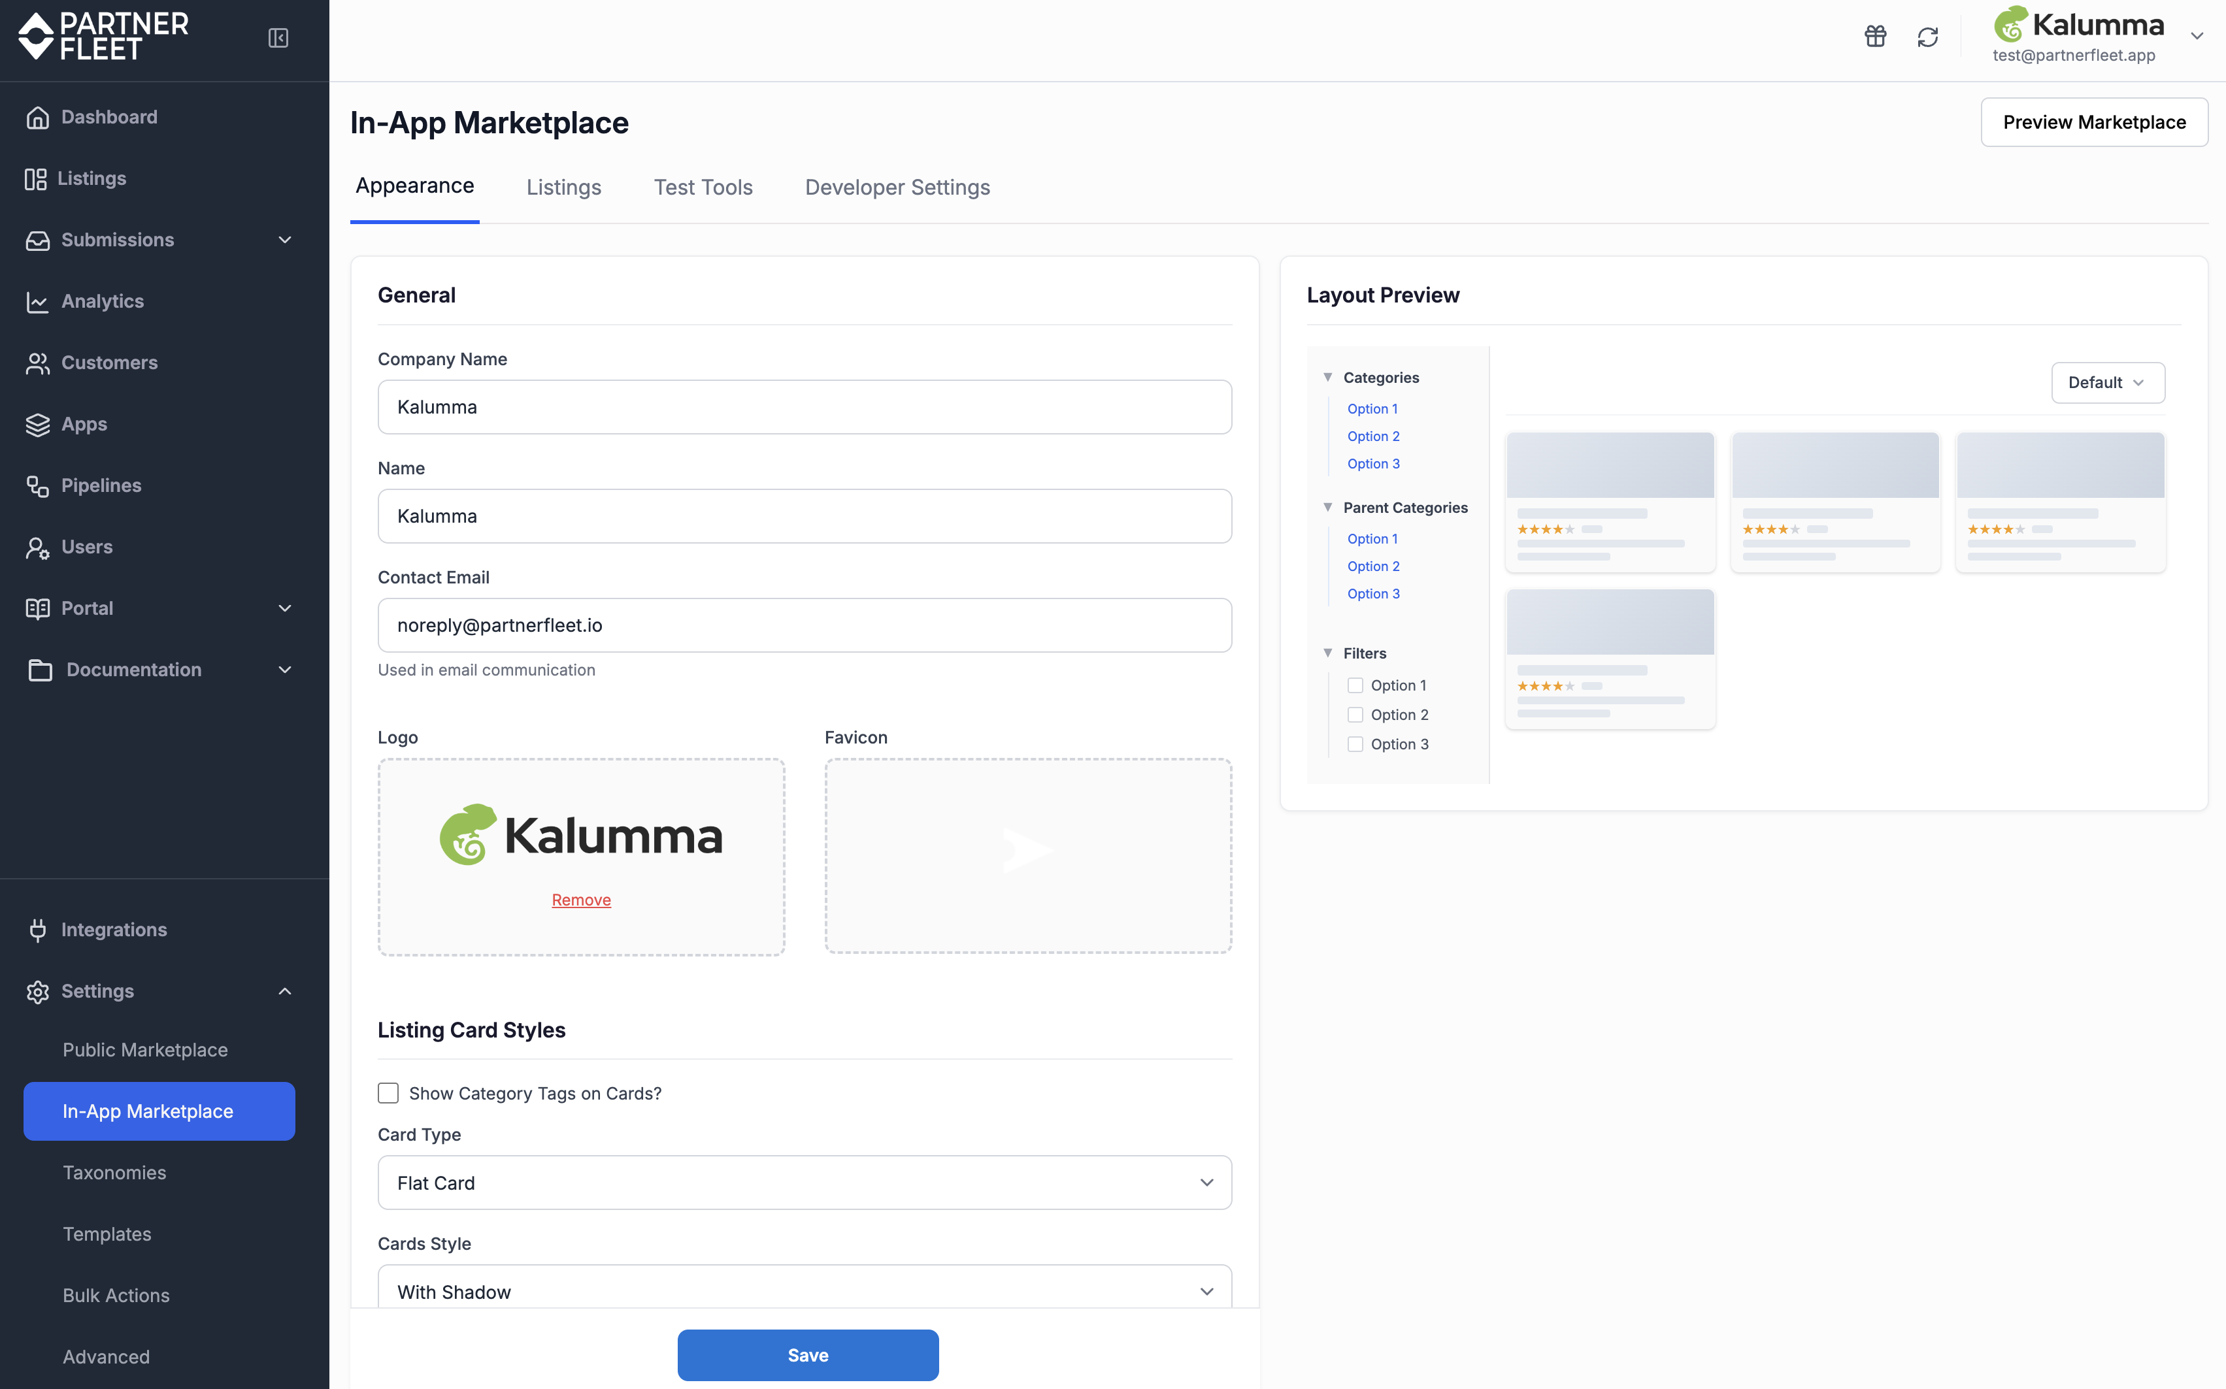
Task: Click the Name input field
Action: 805,516
